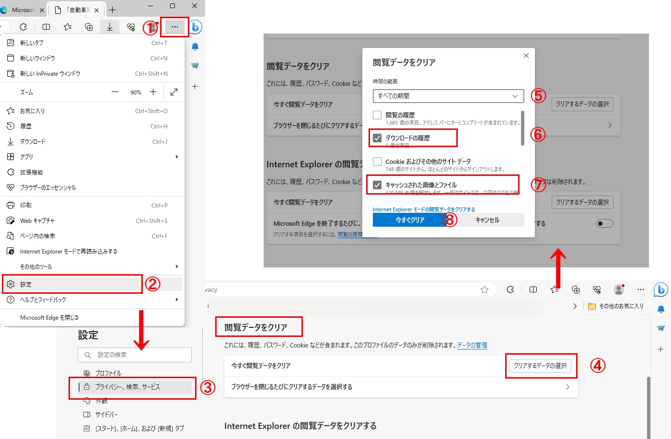Click the Downloads toolbar icon in top window
671x439 pixels.
point(110,27)
